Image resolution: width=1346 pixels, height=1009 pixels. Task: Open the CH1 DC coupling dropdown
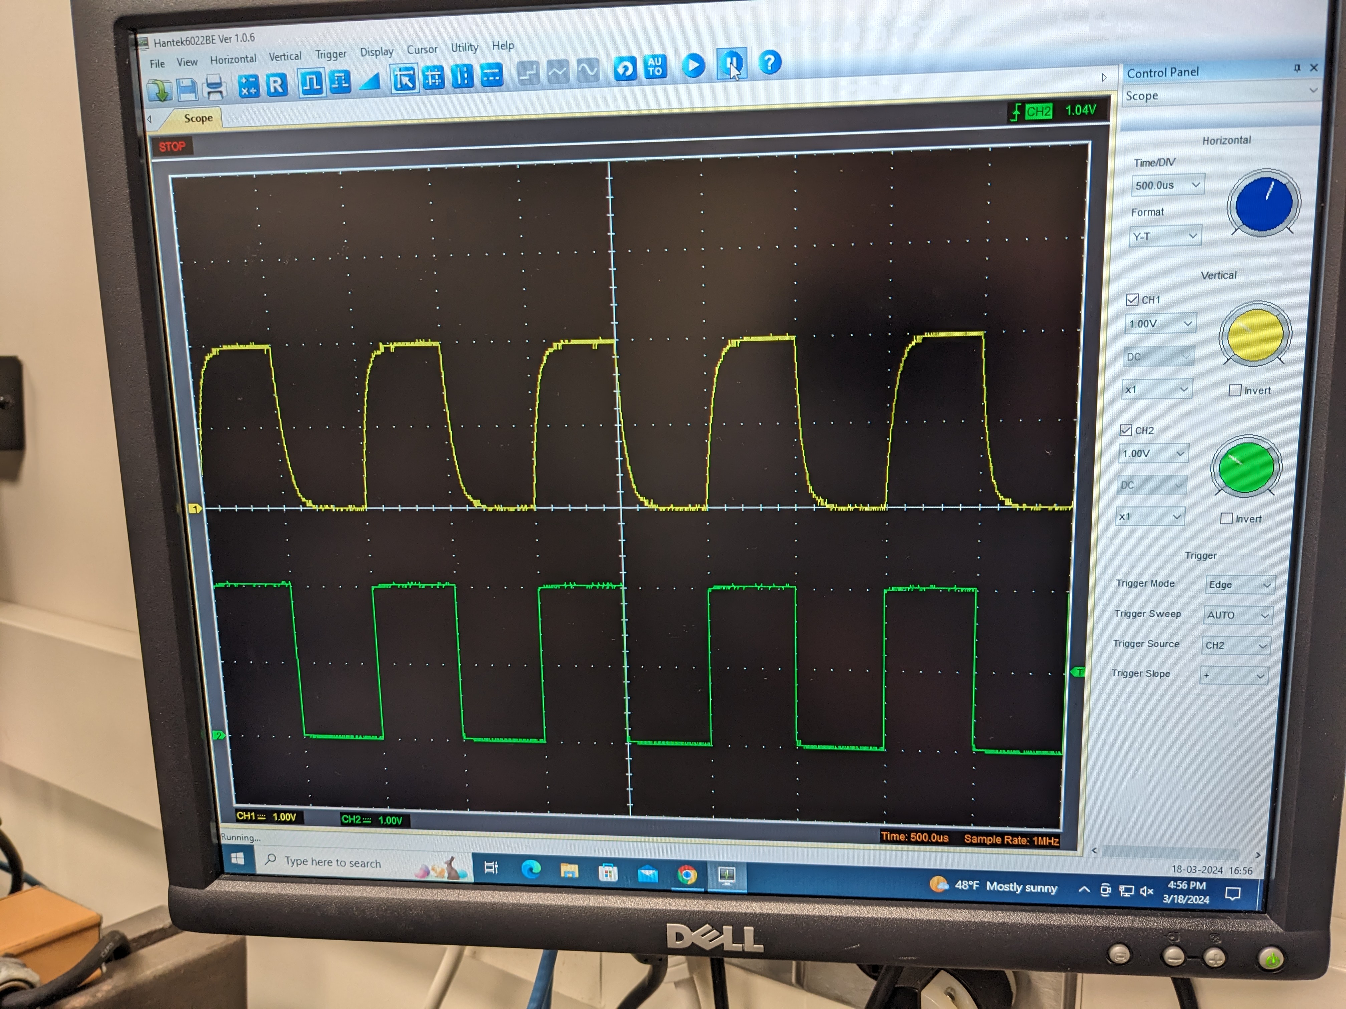tap(1159, 356)
